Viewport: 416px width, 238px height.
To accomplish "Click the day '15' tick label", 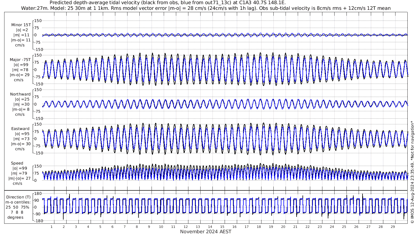I will click(x=222, y=227).
